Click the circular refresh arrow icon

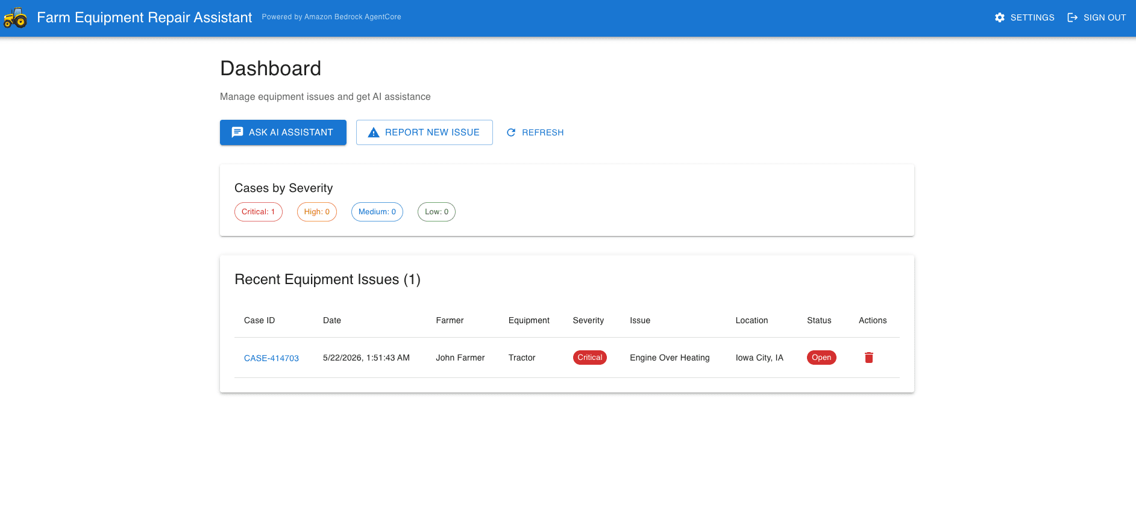pyautogui.click(x=511, y=132)
